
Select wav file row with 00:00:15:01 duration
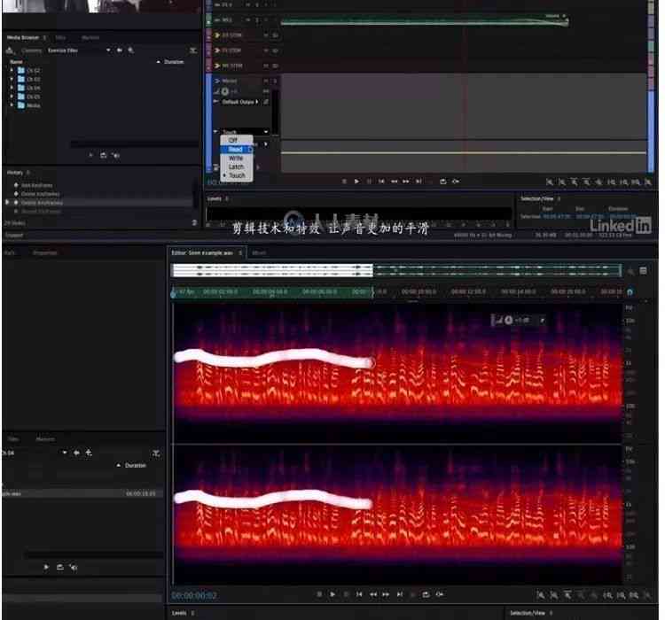pos(82,493)
